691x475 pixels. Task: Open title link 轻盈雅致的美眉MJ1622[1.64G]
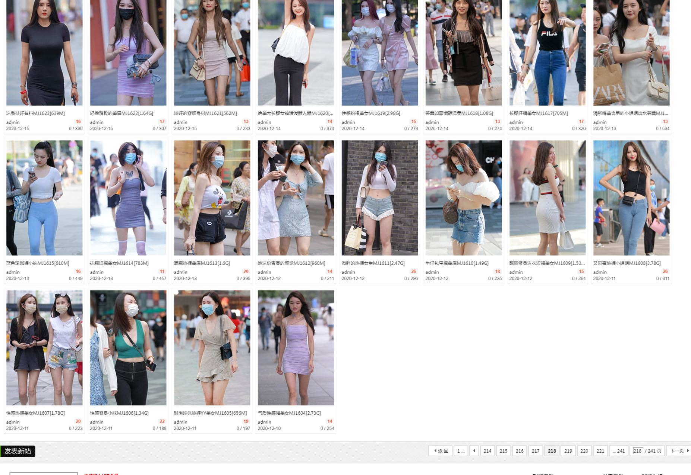tap(122, 113)
